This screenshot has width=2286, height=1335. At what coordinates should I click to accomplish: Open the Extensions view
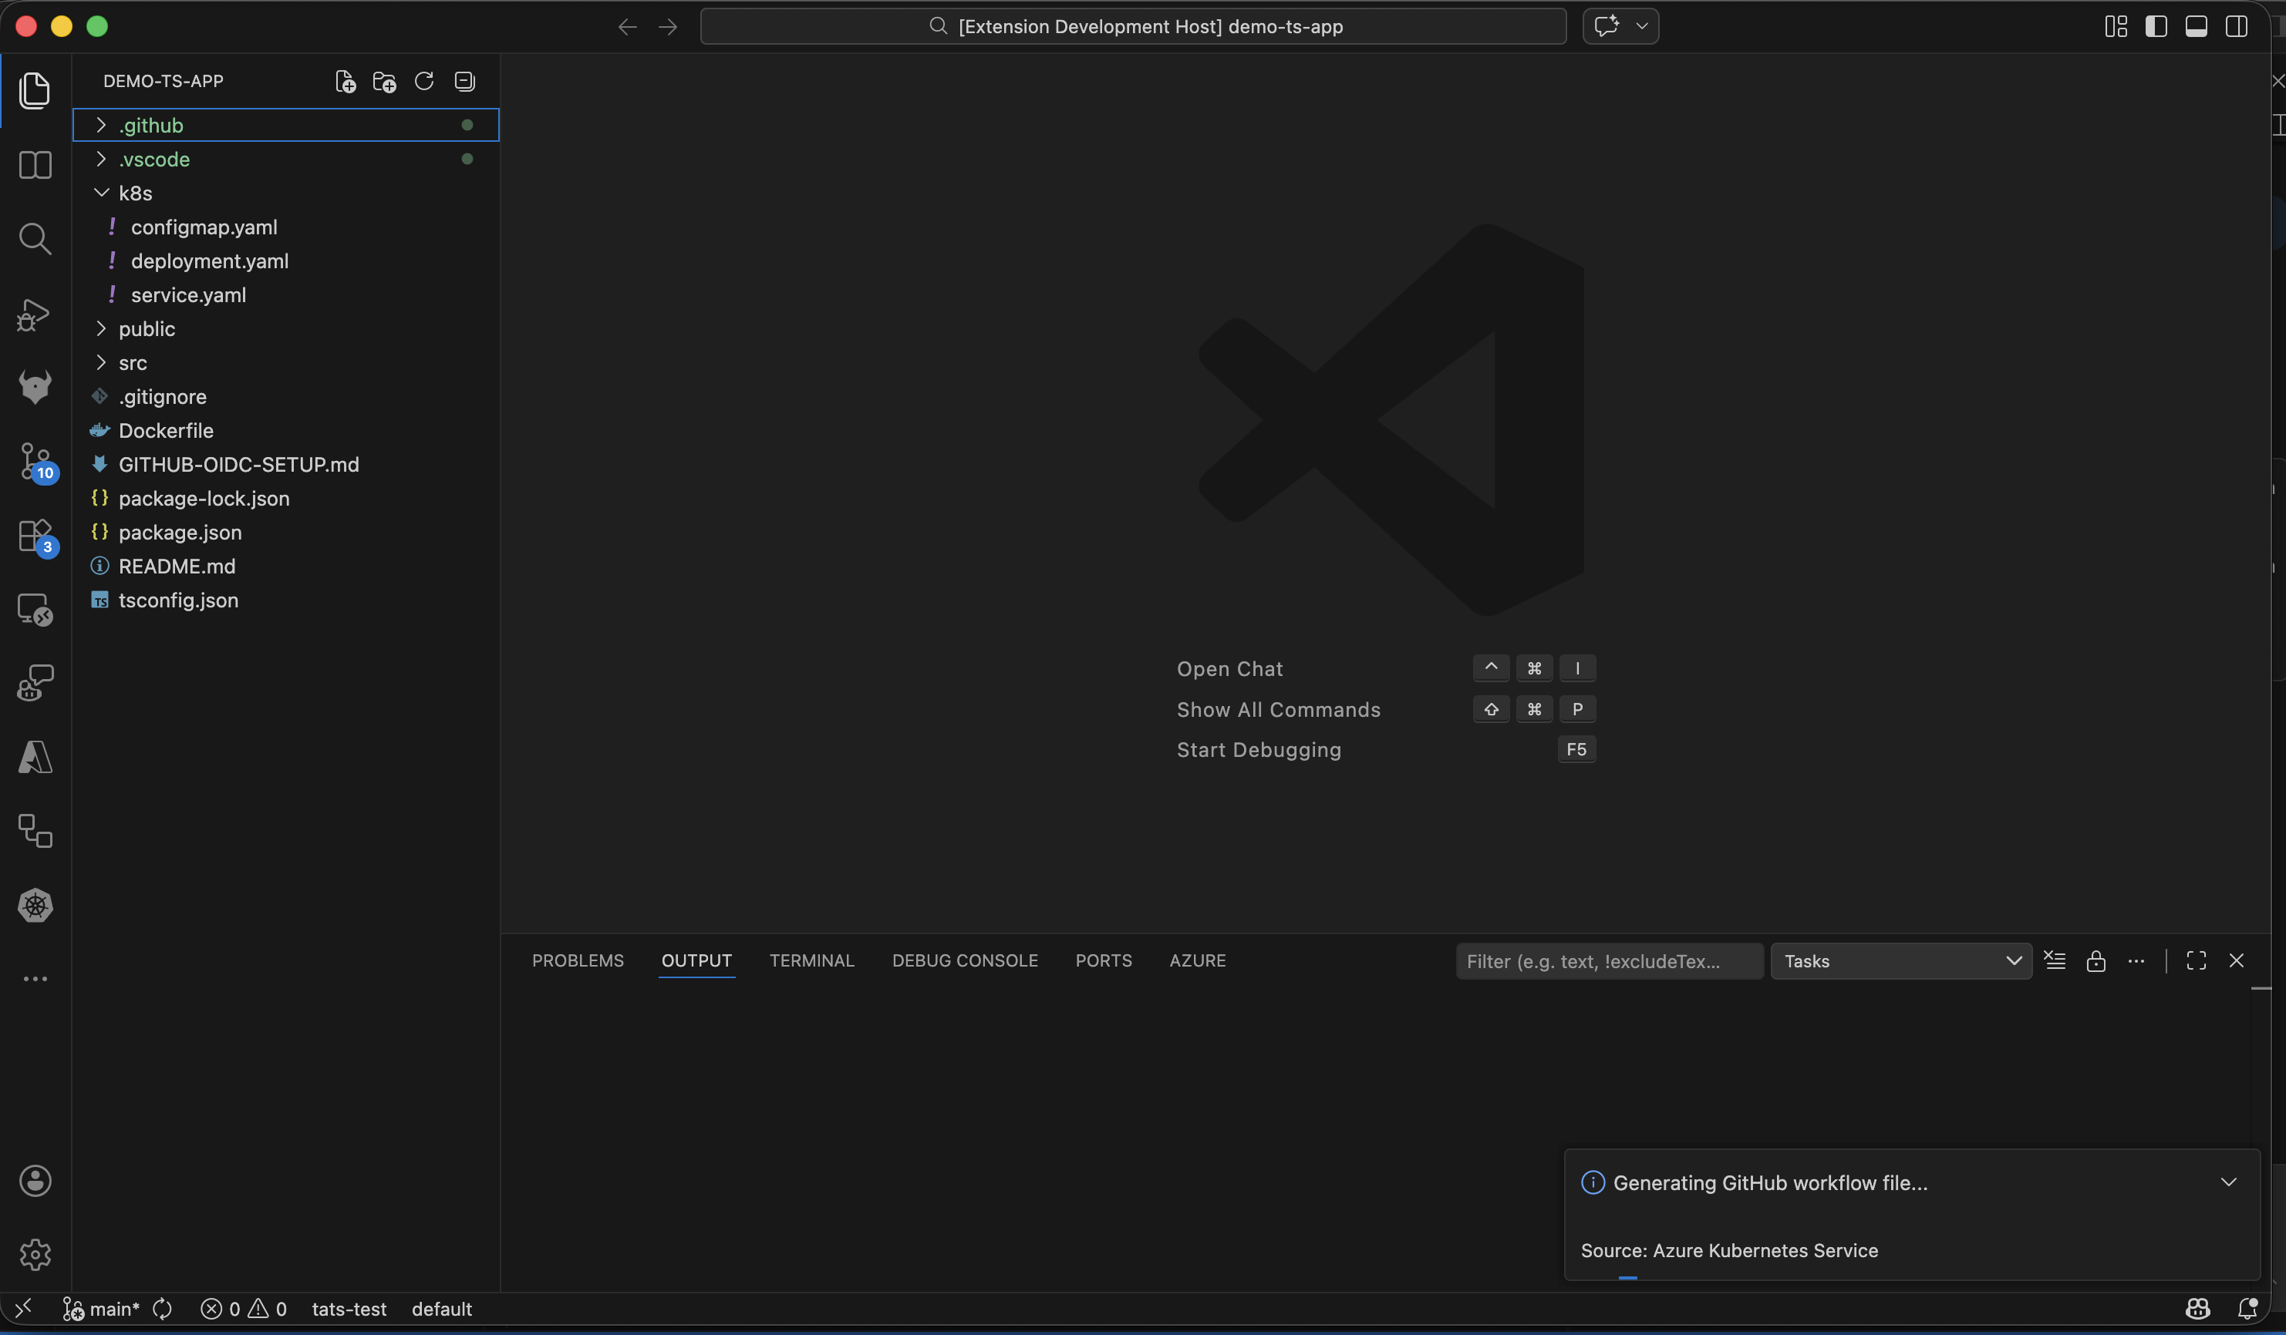(35, 536)
